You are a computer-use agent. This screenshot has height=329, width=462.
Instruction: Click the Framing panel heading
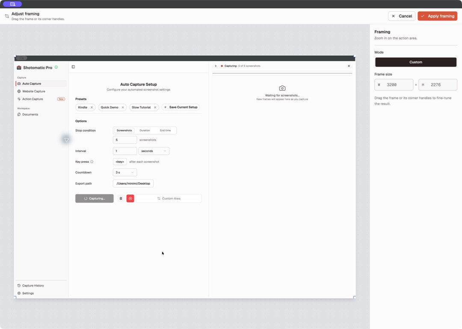pyautogui.click(x=382, y=32)
